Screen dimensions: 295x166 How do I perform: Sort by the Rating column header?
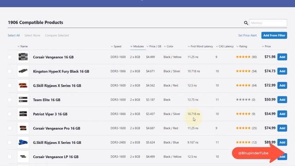[242, 46]
